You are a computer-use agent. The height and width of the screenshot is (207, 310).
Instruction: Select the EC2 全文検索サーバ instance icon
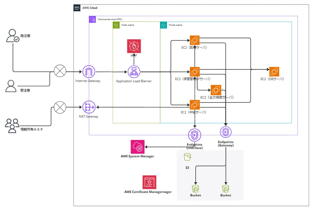(x=216, y=90)
